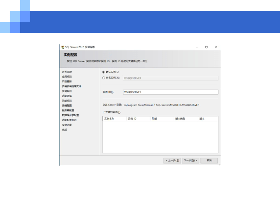The width and height of the screenshot is (280, 210).
Task: Click the 功能 column header
Action: pos(162,119)
